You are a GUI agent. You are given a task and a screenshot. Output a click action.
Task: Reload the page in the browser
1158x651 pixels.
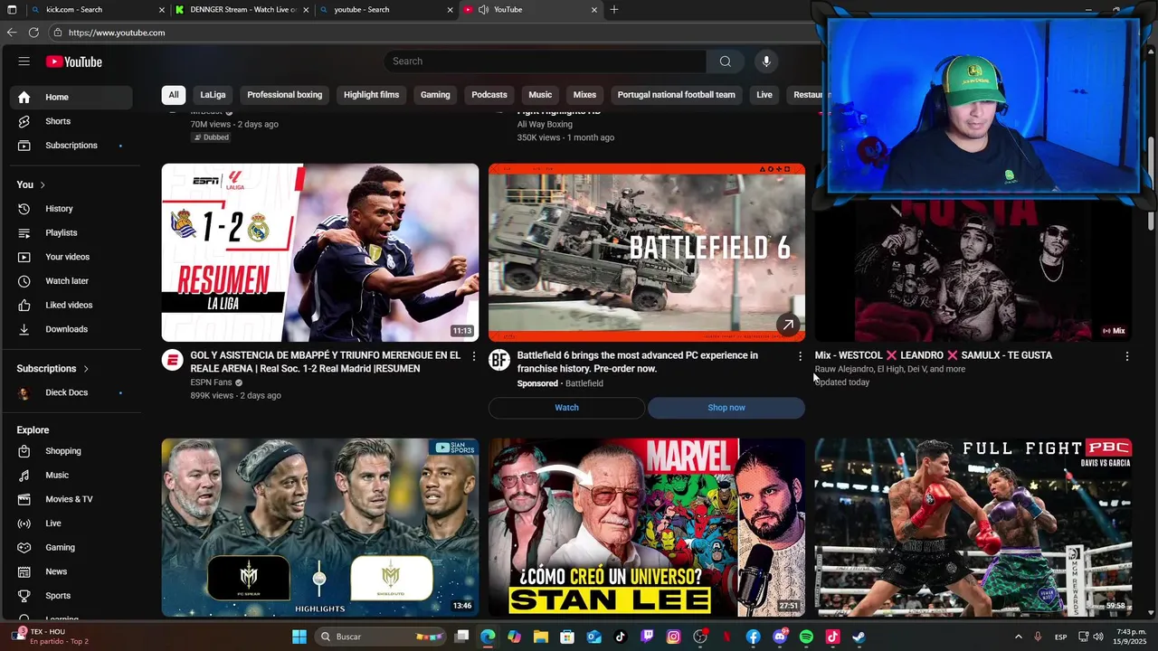pos(33,33)
